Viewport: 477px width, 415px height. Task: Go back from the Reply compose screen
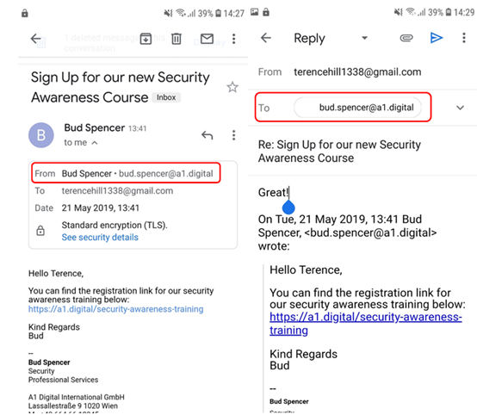pos(266,38)
